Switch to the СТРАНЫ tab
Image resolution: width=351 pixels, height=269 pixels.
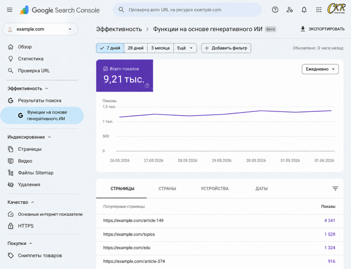click(167, 189)
